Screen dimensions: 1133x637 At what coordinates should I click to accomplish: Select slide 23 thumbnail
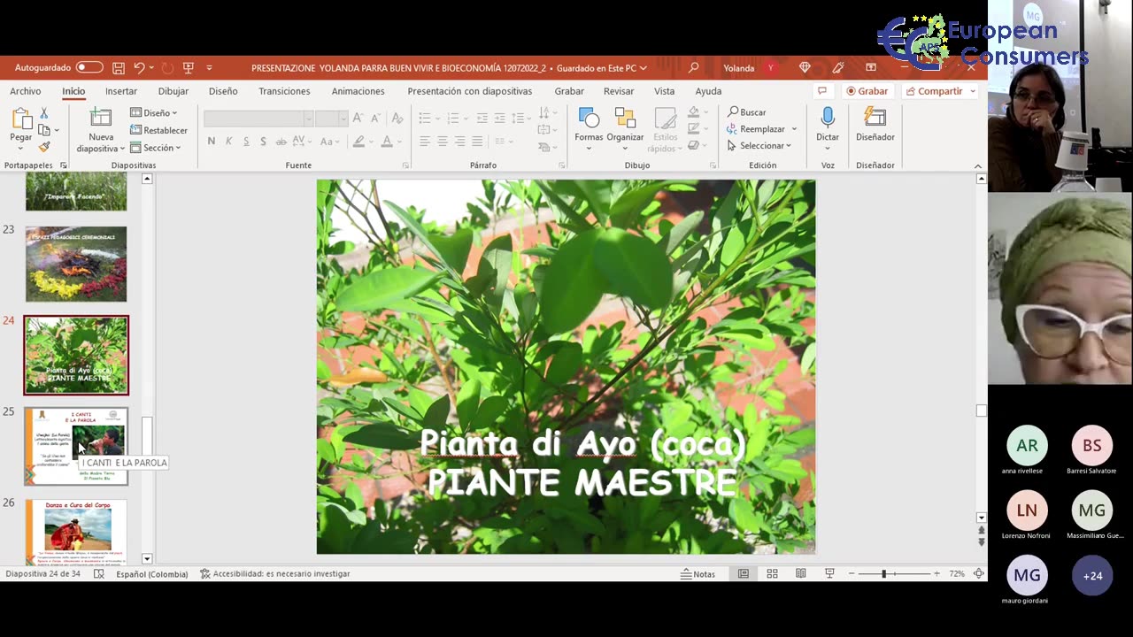76,264
